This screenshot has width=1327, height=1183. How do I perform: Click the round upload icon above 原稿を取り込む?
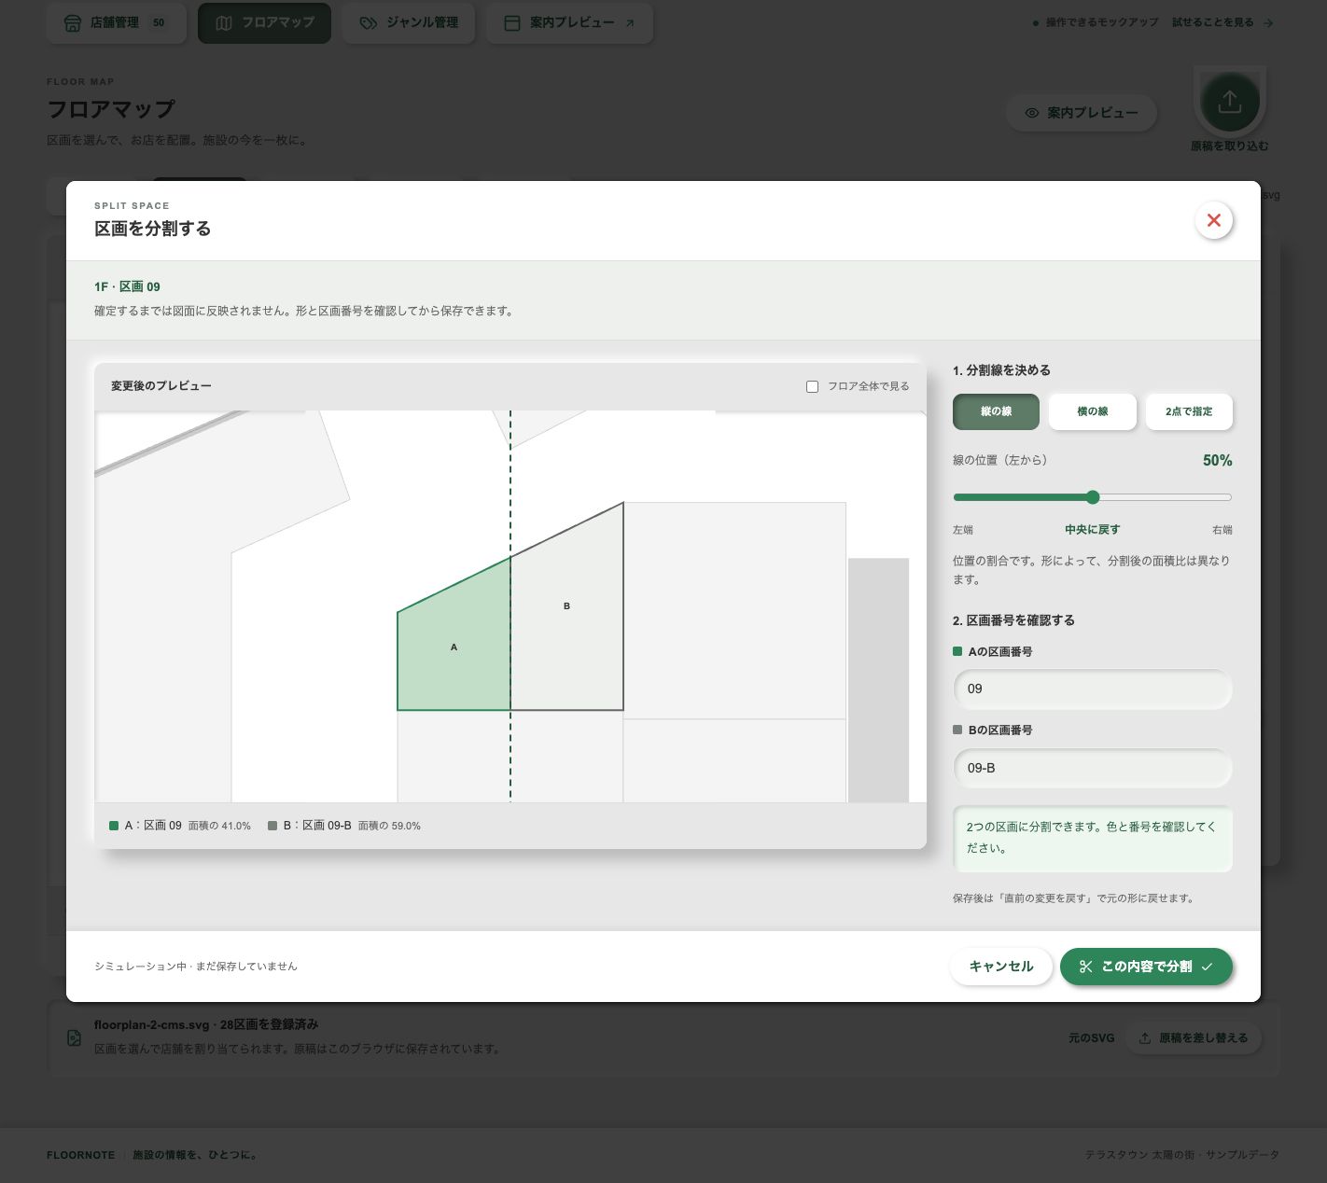1230,101
